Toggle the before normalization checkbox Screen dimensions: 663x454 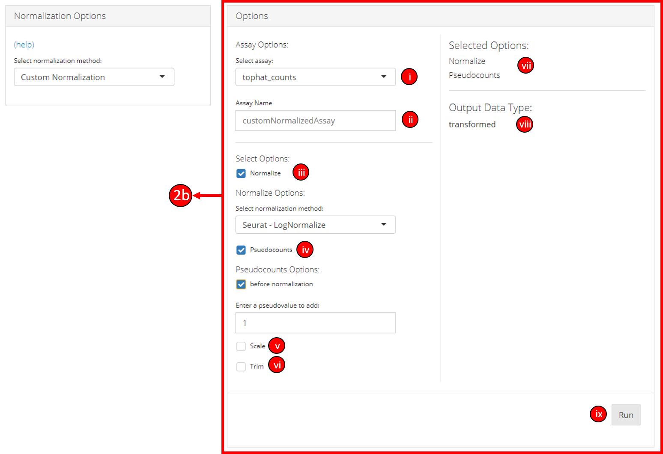(x=241, y=284)
